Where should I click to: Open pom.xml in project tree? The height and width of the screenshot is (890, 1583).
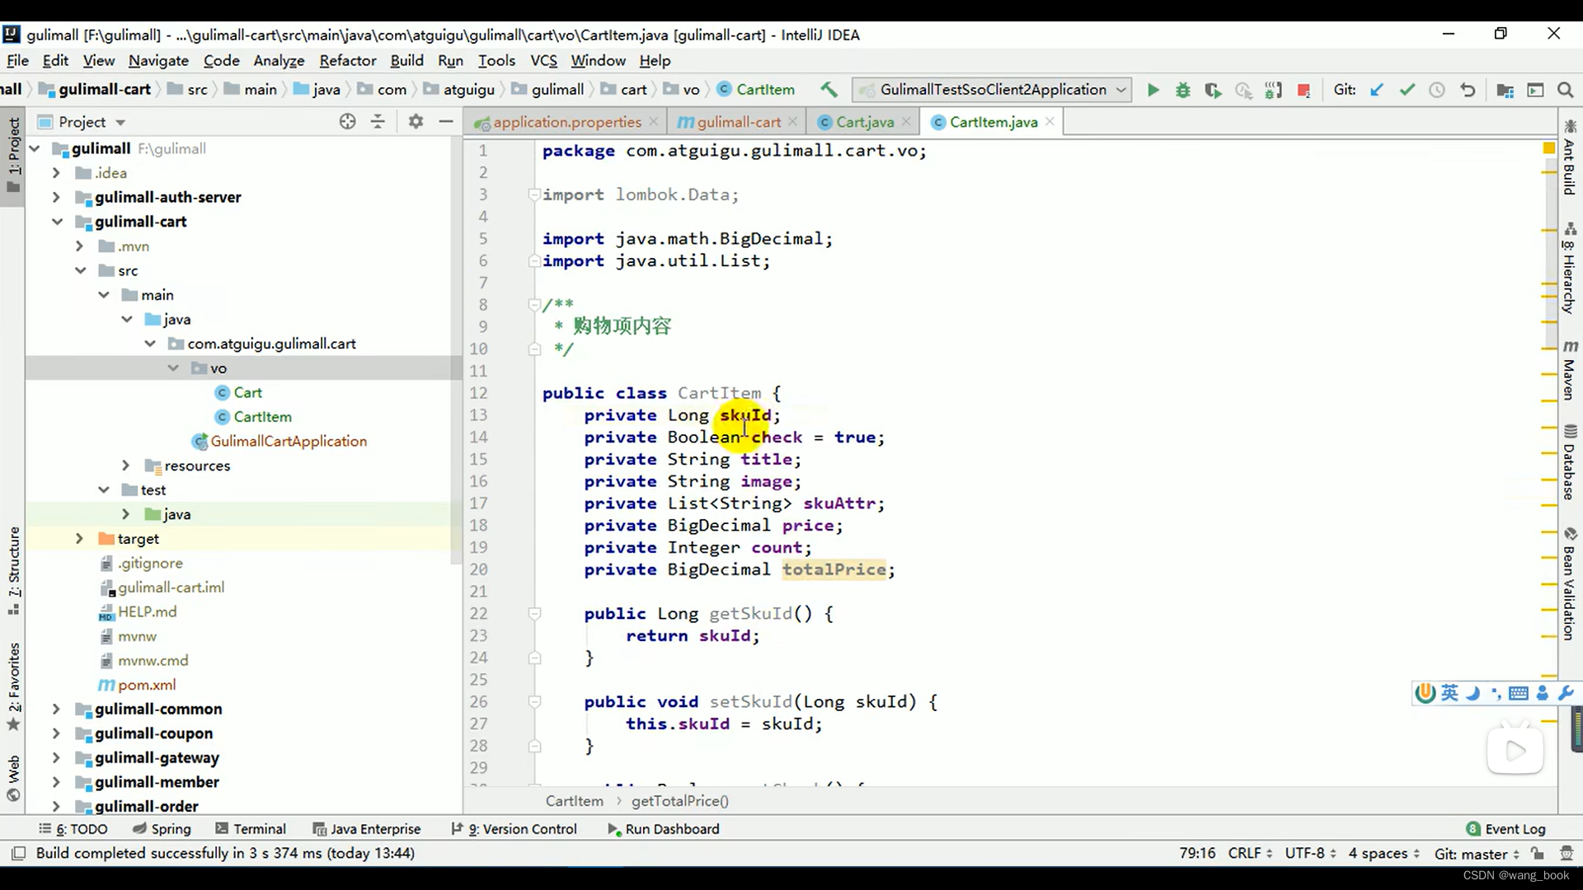coord(146,685)
